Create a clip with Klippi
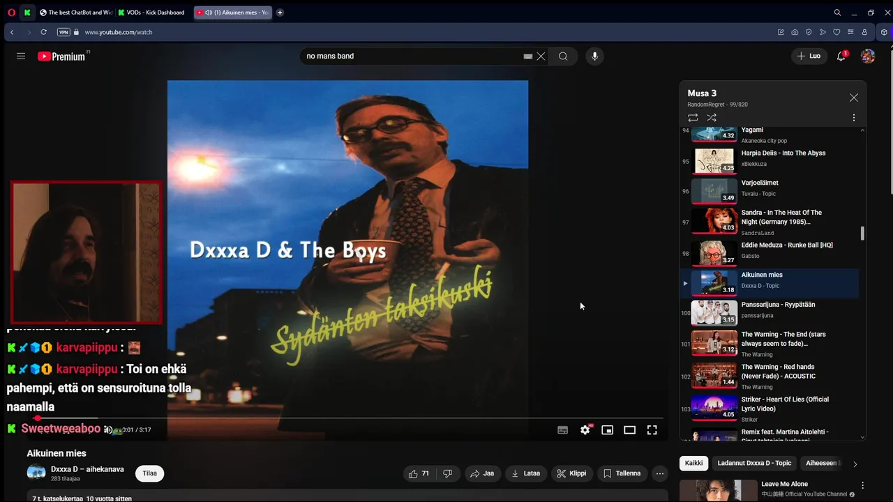This screenshot has height=502, width=893. [571, 473]
